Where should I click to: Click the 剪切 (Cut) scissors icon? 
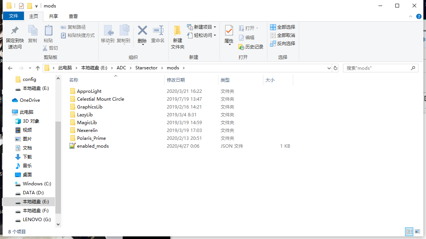[x=45, y=47]
